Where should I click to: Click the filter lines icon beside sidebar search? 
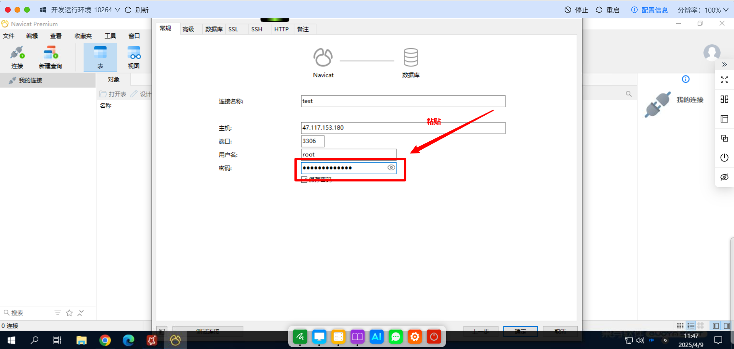pos(58,313)
